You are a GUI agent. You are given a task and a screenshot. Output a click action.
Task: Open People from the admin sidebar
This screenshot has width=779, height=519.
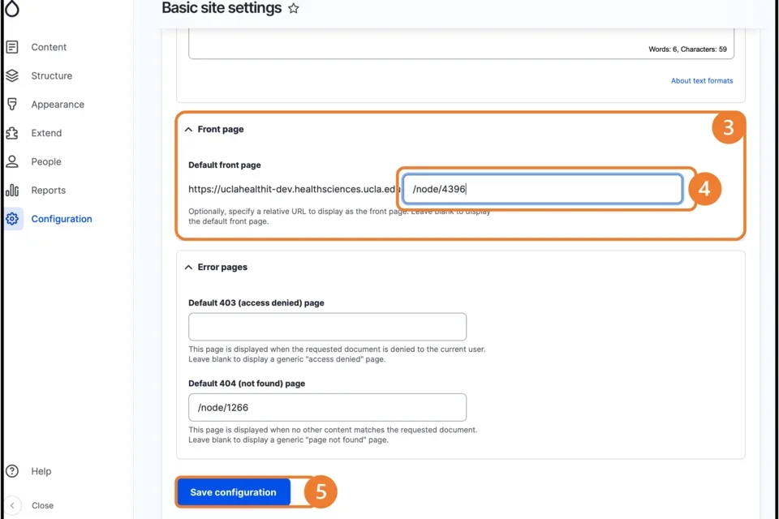(x=46, y=161)
